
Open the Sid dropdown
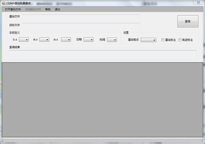pyautogui.click(x=24, y=40)
